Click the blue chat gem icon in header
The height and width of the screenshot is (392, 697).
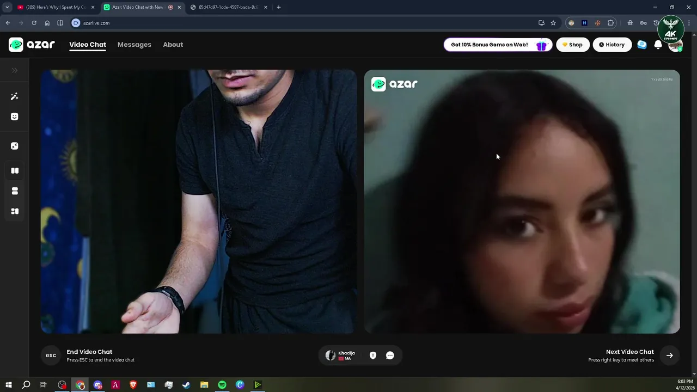(x=642, y=45)
